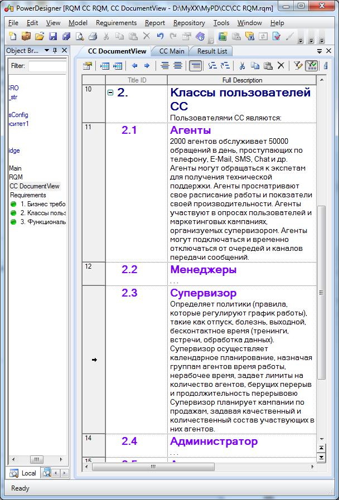Close the Object Browser panel
The width and height of the screenshot is (339, 500).
[x=64, y=50]
